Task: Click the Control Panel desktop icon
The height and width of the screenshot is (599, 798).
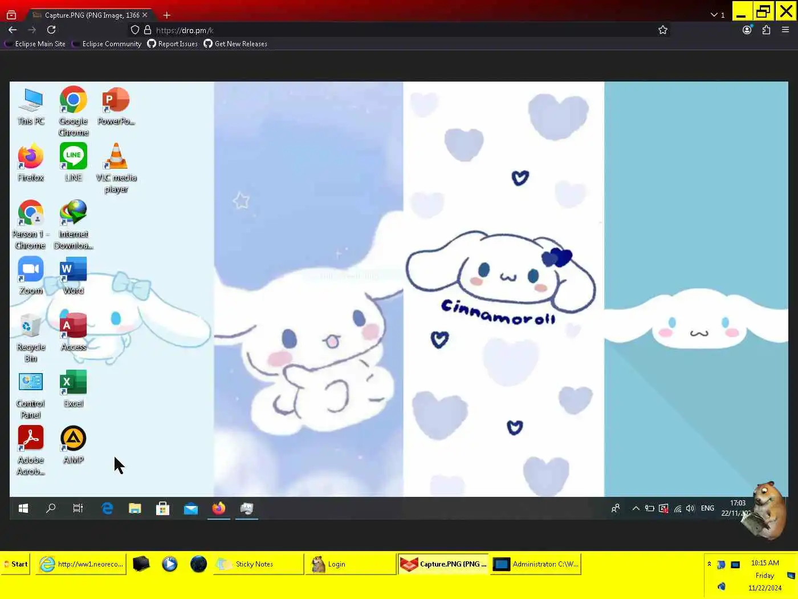Action: 31,394
